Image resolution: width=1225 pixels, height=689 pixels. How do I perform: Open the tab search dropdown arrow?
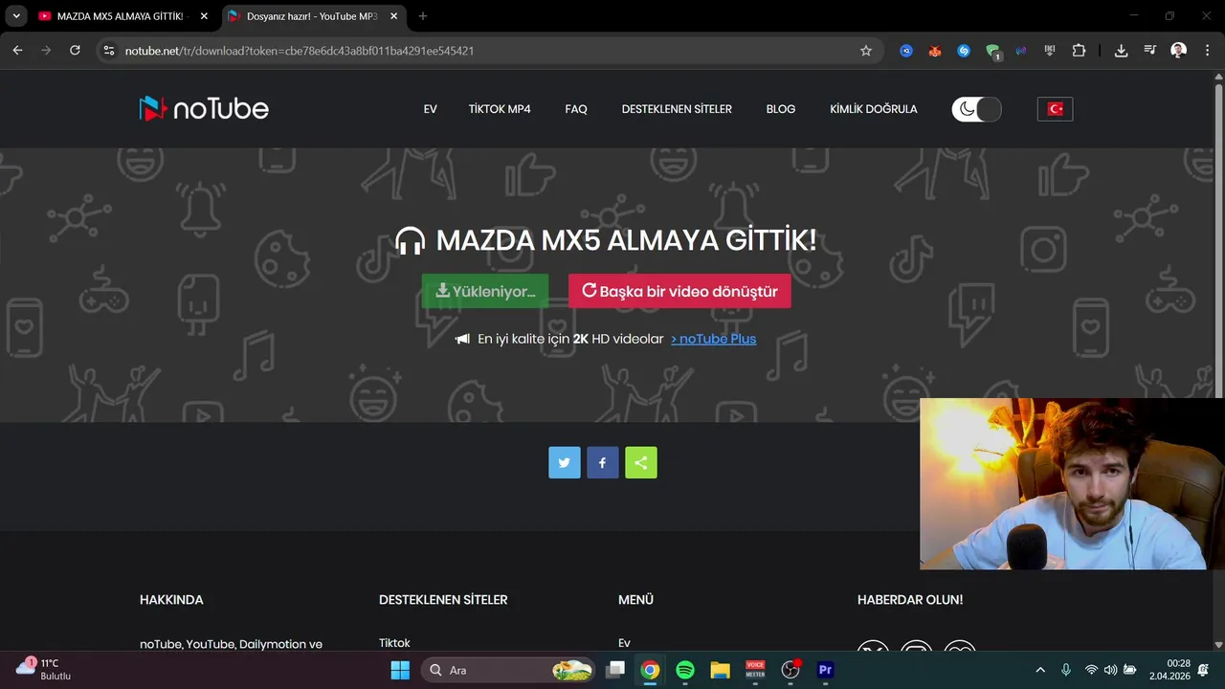[16, 16]
